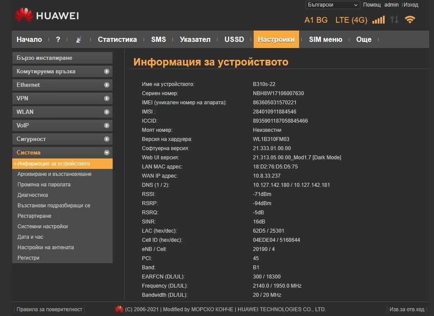Viewport: 434px width, 316px height.
Task: Select the Настройки tab
Action: click(x=276, y=39)
